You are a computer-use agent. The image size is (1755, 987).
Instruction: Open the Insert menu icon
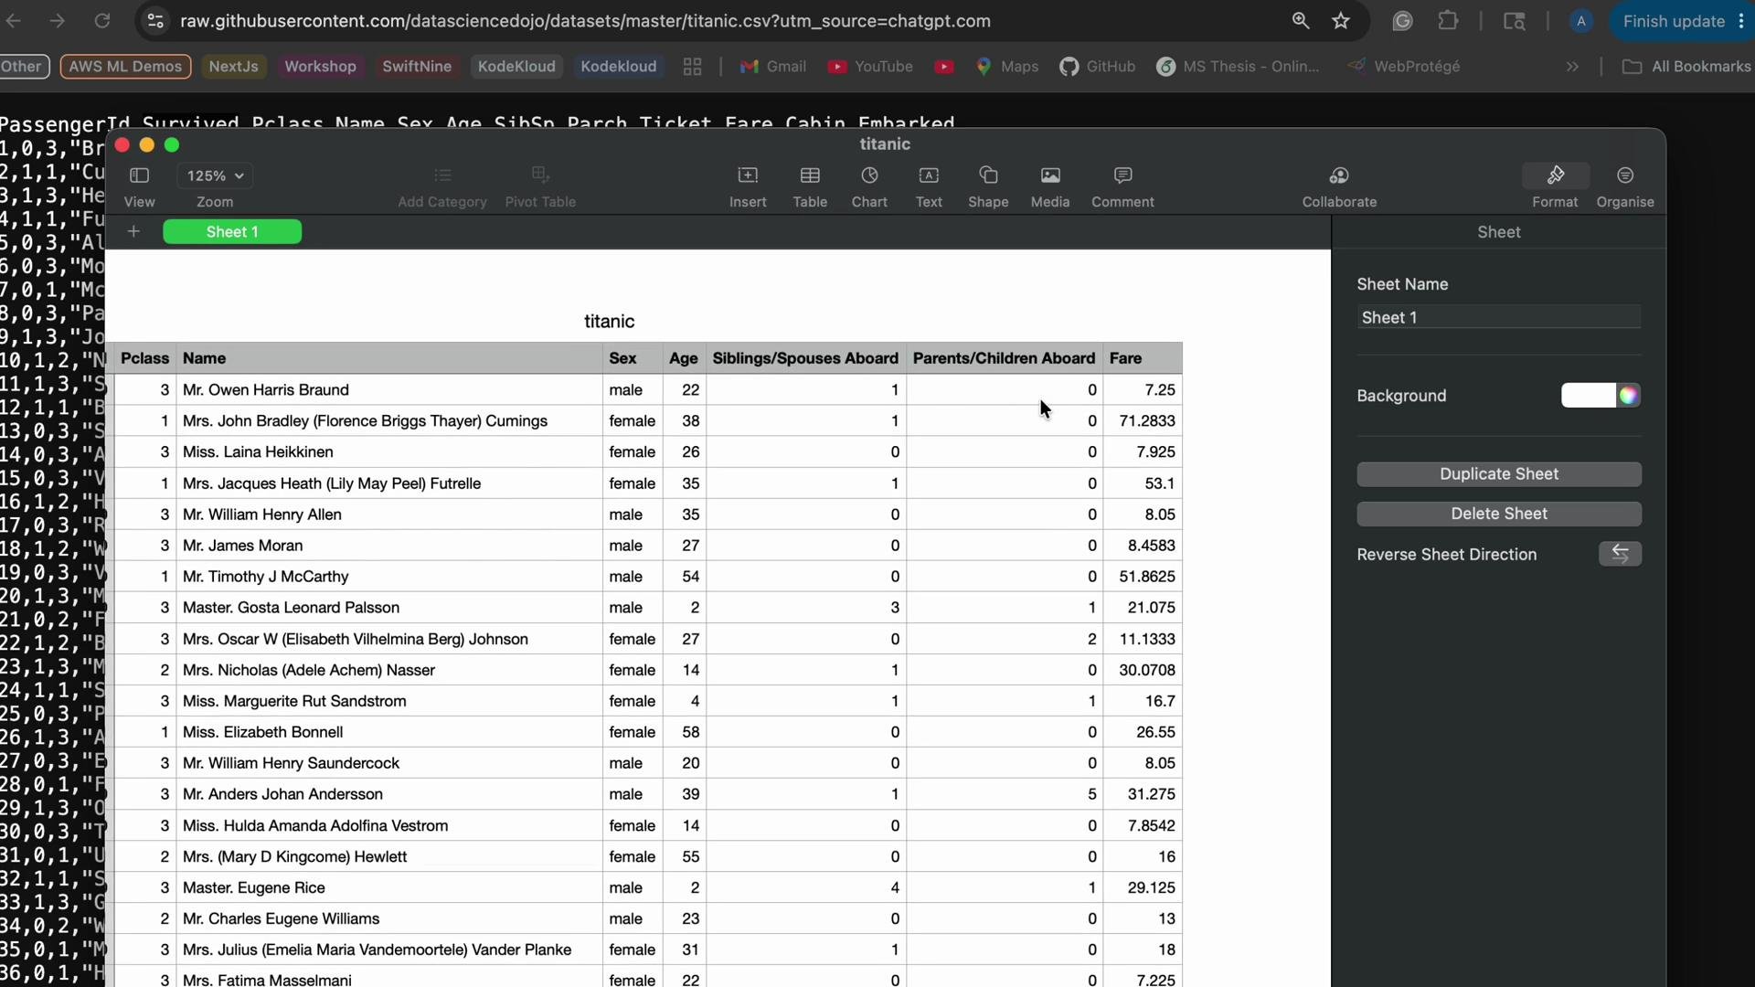click(748, 175)
